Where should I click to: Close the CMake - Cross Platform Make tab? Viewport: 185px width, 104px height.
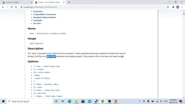64,2
